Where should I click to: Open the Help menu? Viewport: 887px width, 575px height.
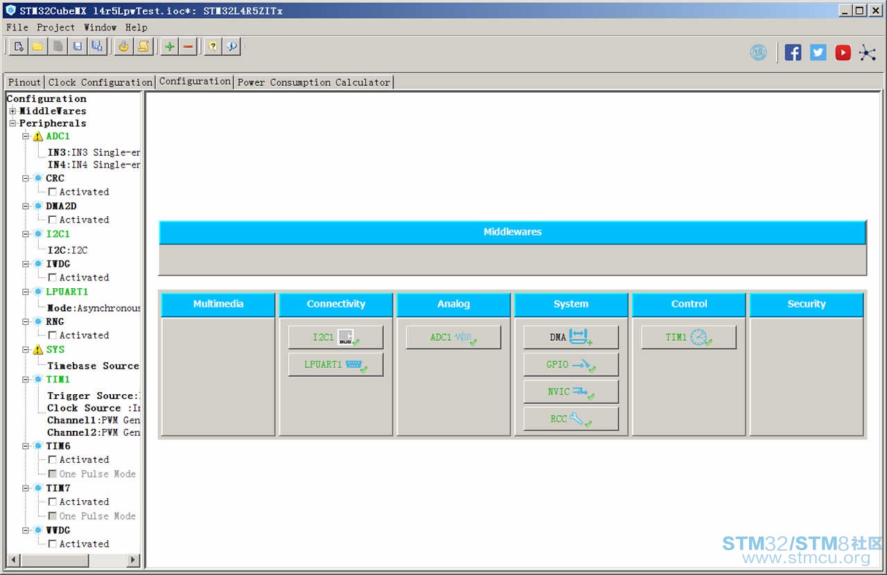click(137, 27)
